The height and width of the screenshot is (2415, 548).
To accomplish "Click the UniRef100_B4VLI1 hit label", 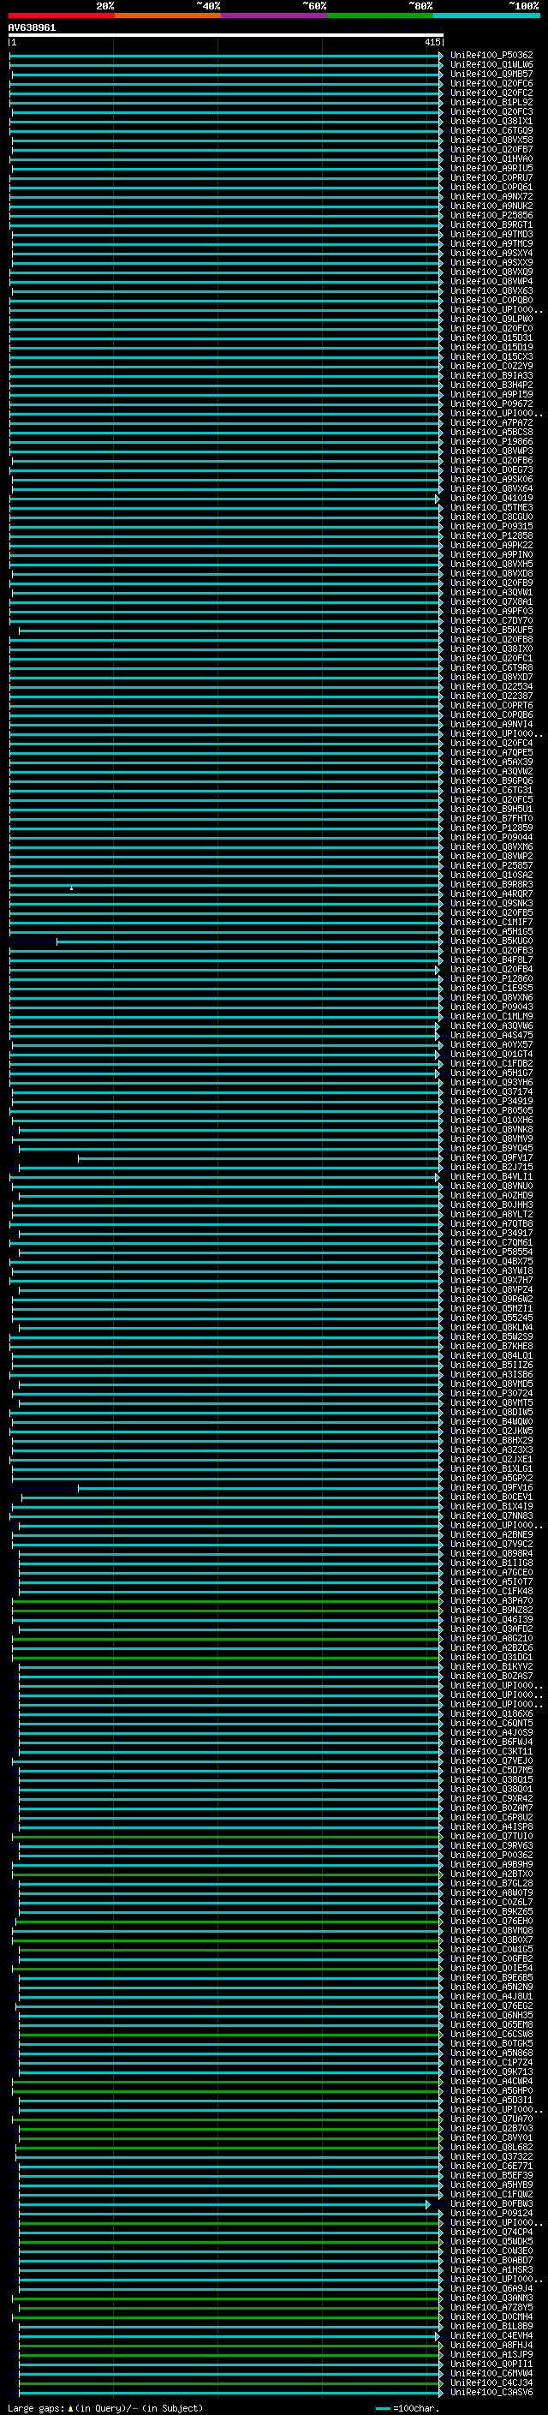I will pos(491,1176).
